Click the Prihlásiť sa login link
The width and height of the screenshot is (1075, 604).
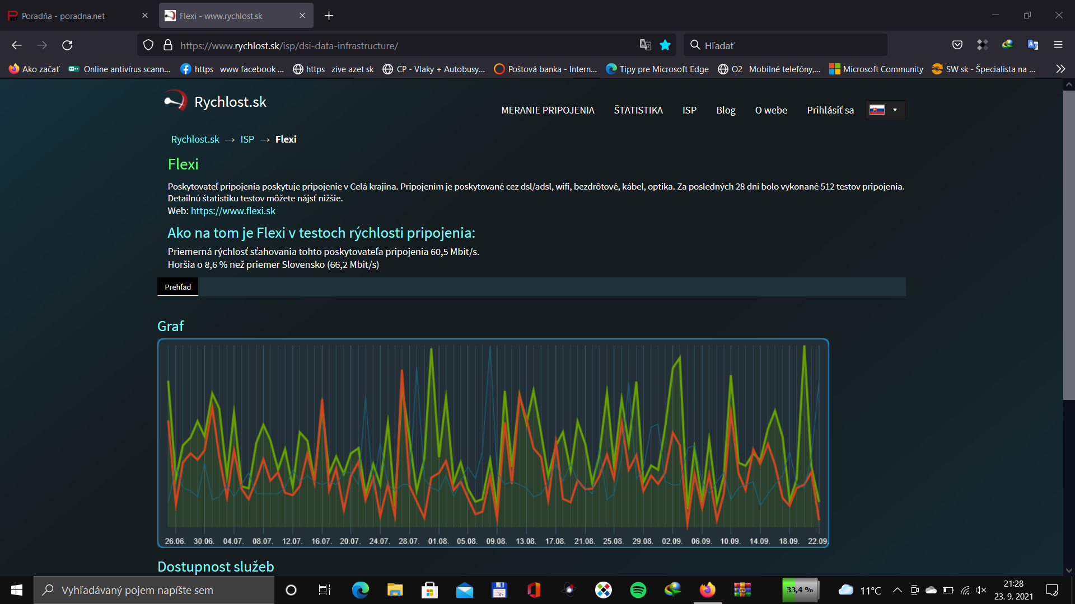[x=830, y=110]
